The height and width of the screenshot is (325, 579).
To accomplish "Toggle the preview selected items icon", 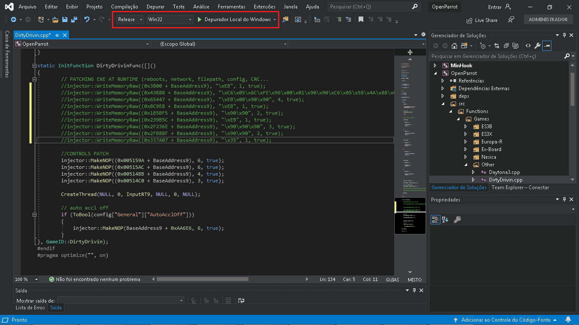I will point(547,46).
